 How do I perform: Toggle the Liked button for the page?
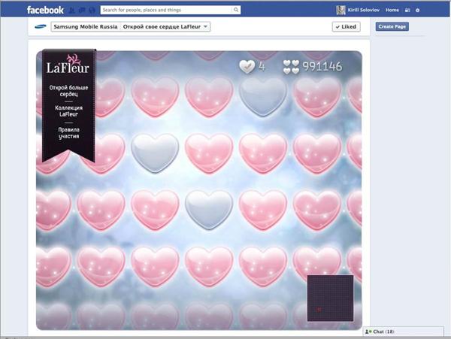pos(346,27)
